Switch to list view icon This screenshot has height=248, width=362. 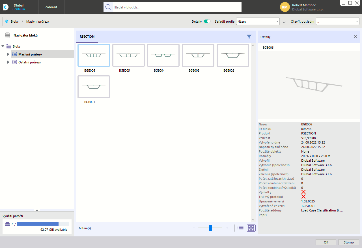coord(241,228)
